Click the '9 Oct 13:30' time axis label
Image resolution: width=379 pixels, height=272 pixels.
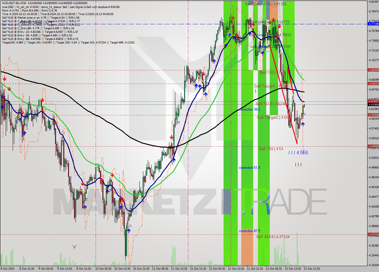[x=64, y=269]
